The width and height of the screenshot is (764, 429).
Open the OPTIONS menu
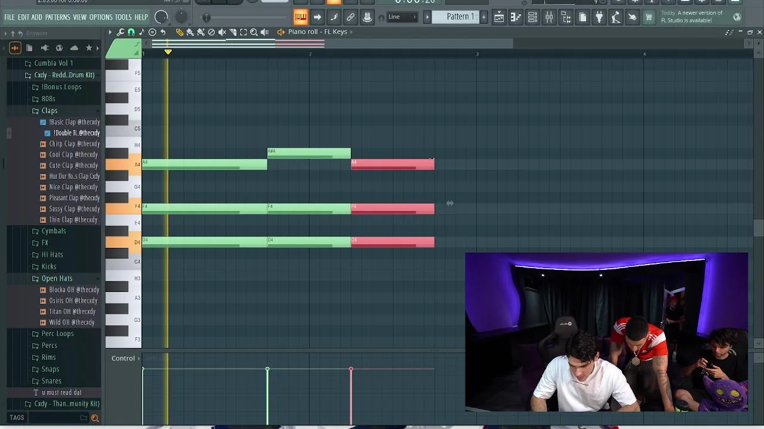[101, 17]
